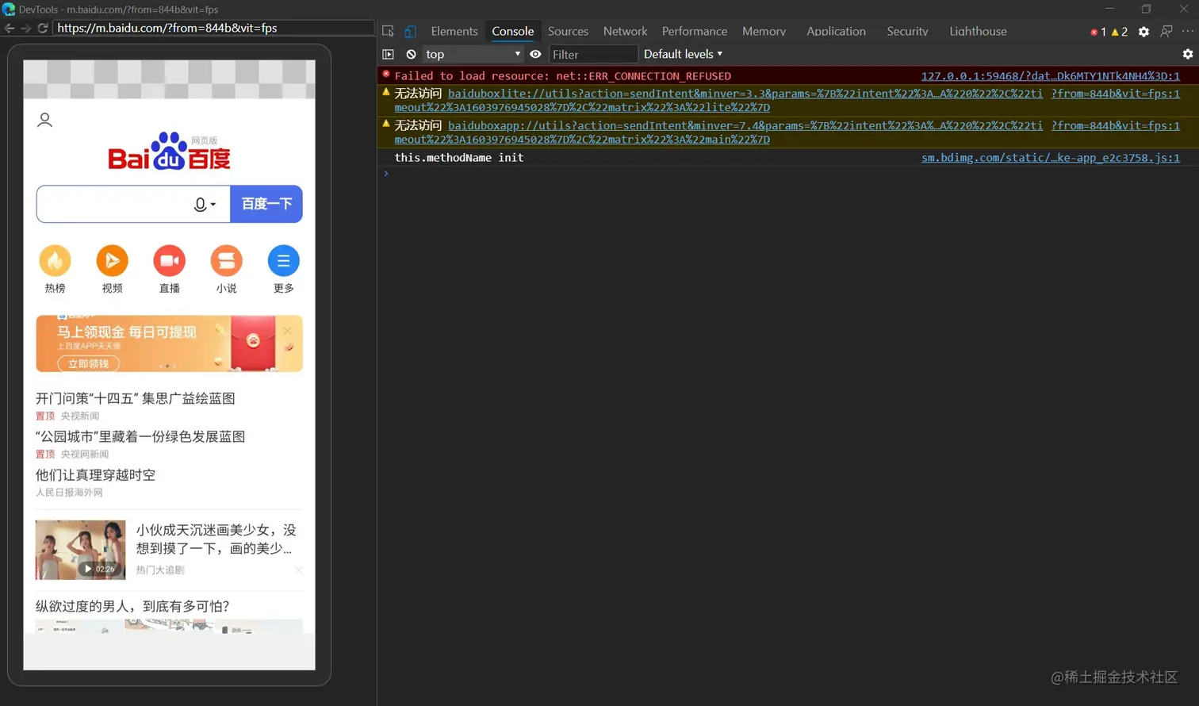The image size is (1199, 706).
Task: Click first warning triangle icon in console
Action: pos(386,92)
